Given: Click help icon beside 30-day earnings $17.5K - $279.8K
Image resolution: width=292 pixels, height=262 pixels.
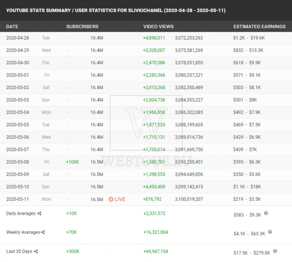Looking at the screenshot, I should 275,251.
